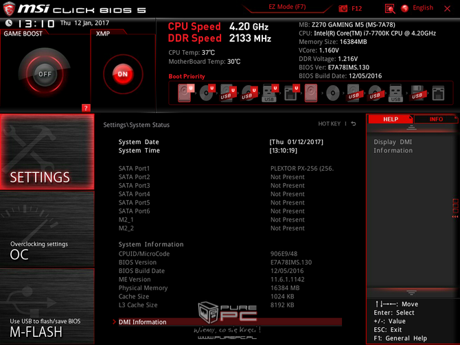Image resolution: width=460 pixels, height=345 pixels.
Task: Toggle the XMP button currently ON
Action: pyautogui.click(x=123, y=74)
